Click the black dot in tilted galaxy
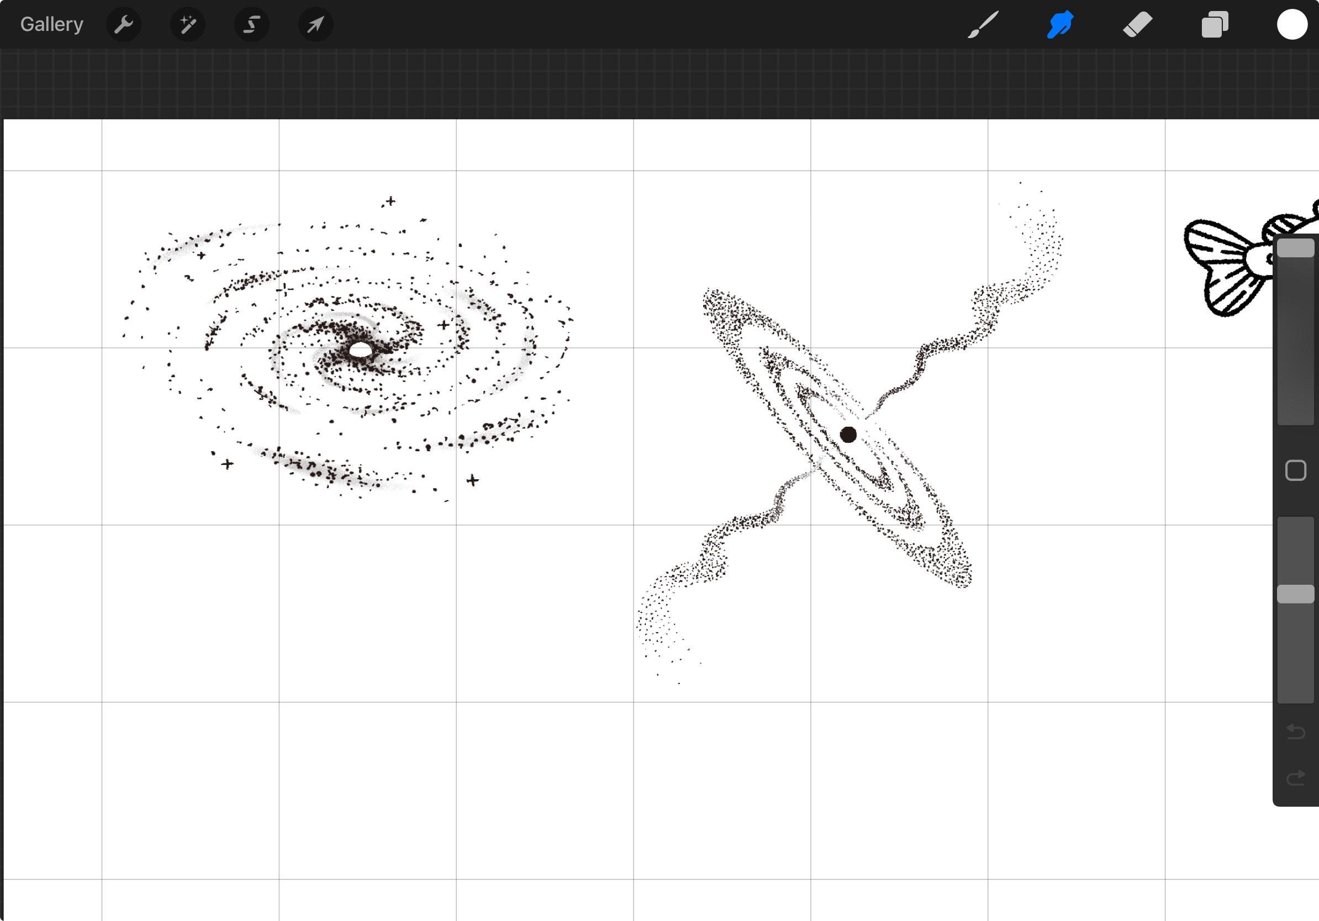1319x921 pixels. point(848,435)
